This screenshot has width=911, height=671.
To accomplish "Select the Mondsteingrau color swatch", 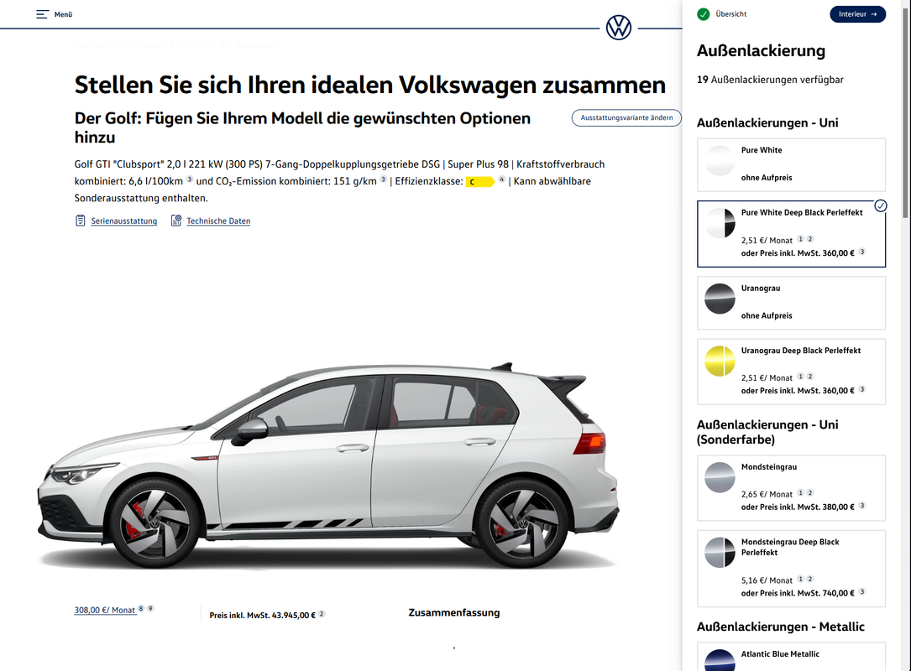I will point(720,477).
